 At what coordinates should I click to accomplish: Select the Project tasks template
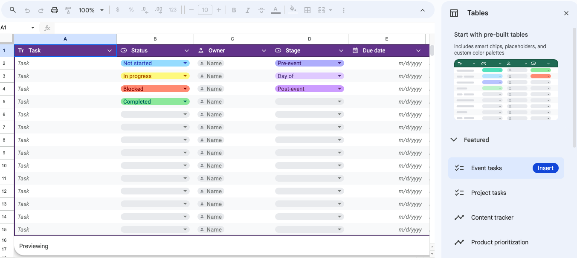pos(488,193)
